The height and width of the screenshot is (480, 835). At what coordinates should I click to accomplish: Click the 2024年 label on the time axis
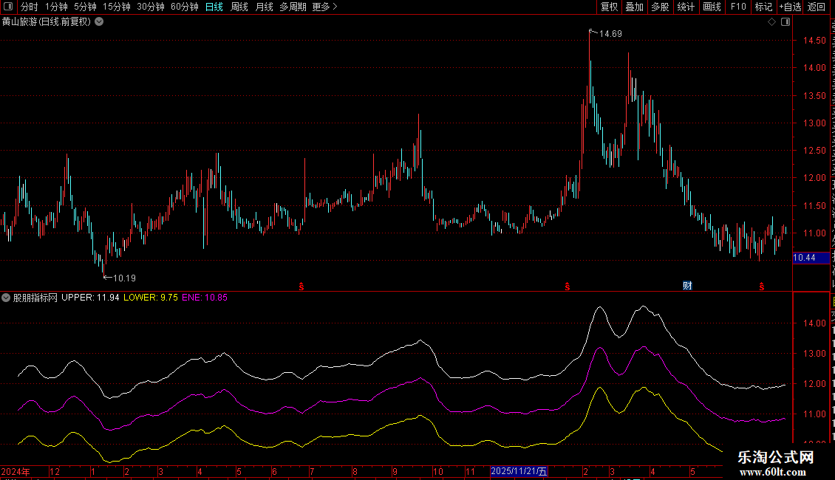[16, 471]
